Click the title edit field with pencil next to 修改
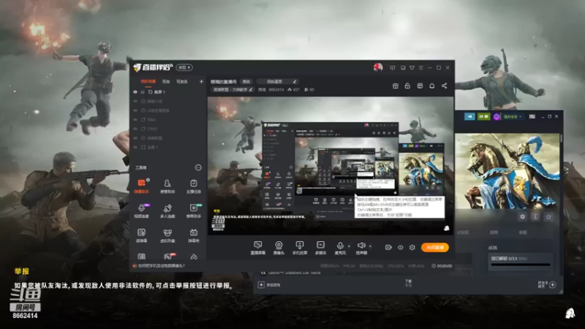Image resolution: width=585 pixels, height=329 pixels. click(278, 81)
